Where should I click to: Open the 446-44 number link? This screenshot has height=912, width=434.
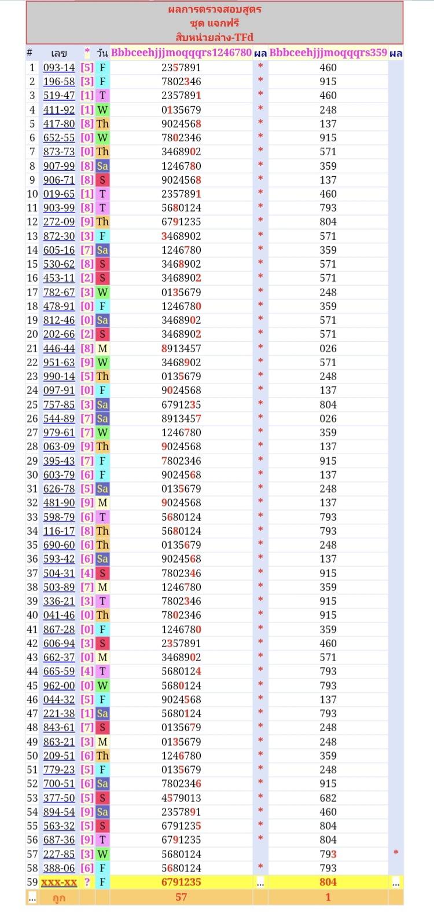pyautogui.click(x=59, y=349)
